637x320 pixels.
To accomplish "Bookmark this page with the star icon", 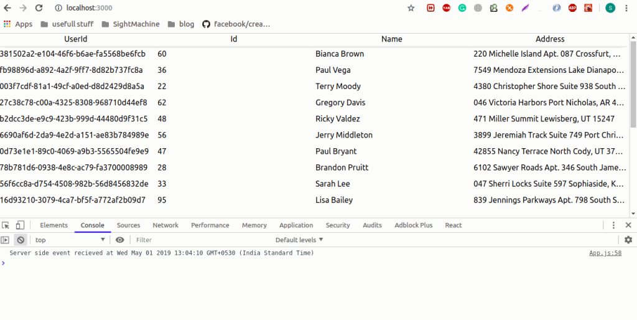I will [x=411, y=7].
